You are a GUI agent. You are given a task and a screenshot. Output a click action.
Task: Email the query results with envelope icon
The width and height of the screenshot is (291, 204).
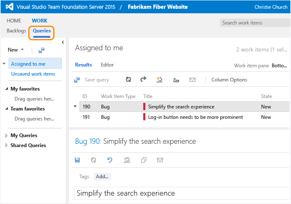click(x=192, y=80)
